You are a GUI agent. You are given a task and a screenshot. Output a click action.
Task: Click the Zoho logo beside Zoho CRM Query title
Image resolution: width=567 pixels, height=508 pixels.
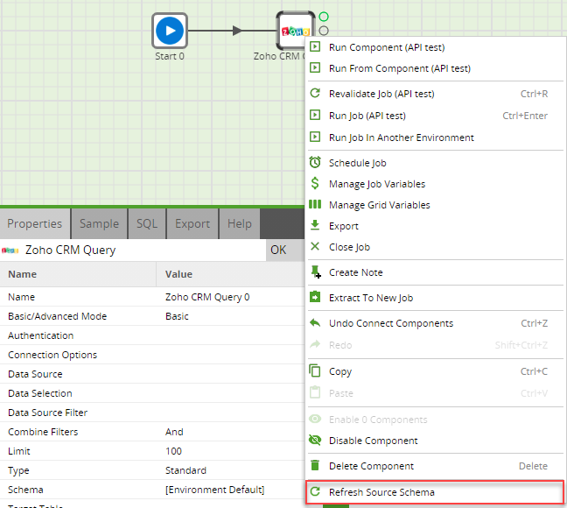(10, 250)
